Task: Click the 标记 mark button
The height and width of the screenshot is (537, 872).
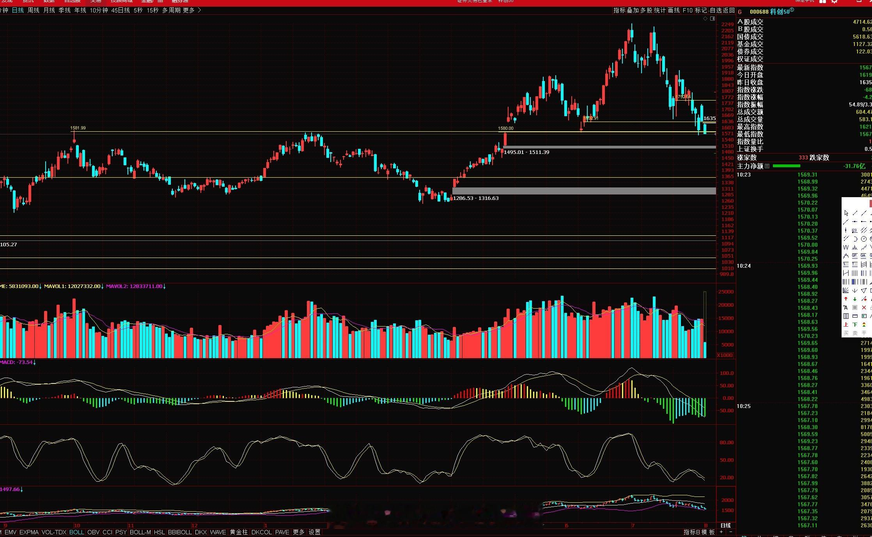Action: click(x=701, y=11)
